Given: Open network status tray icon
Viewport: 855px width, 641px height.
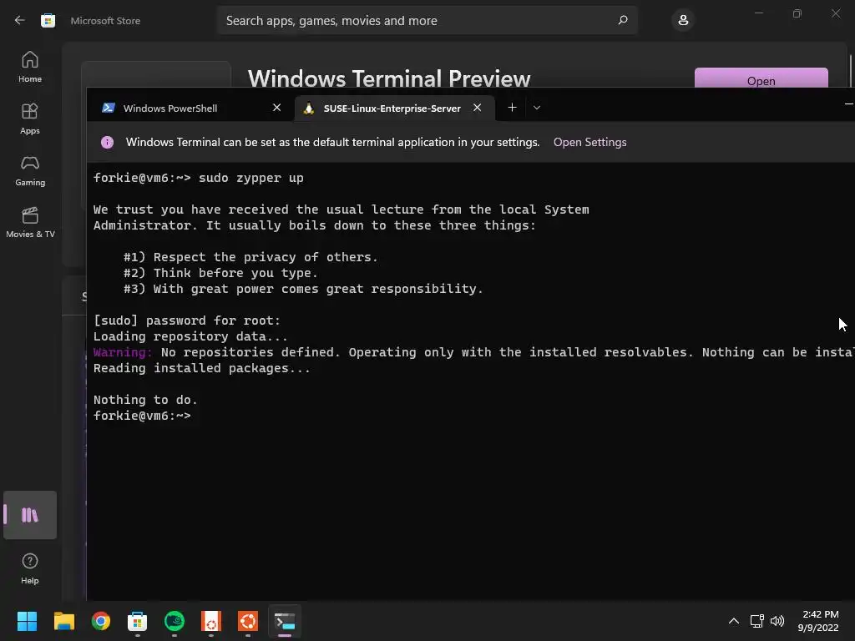Looking at the screenshot, I should click(756, 621).
